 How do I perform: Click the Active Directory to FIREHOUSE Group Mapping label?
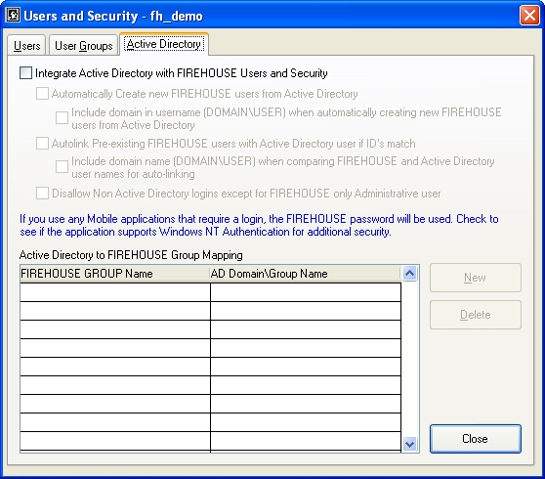coord(131,255)
